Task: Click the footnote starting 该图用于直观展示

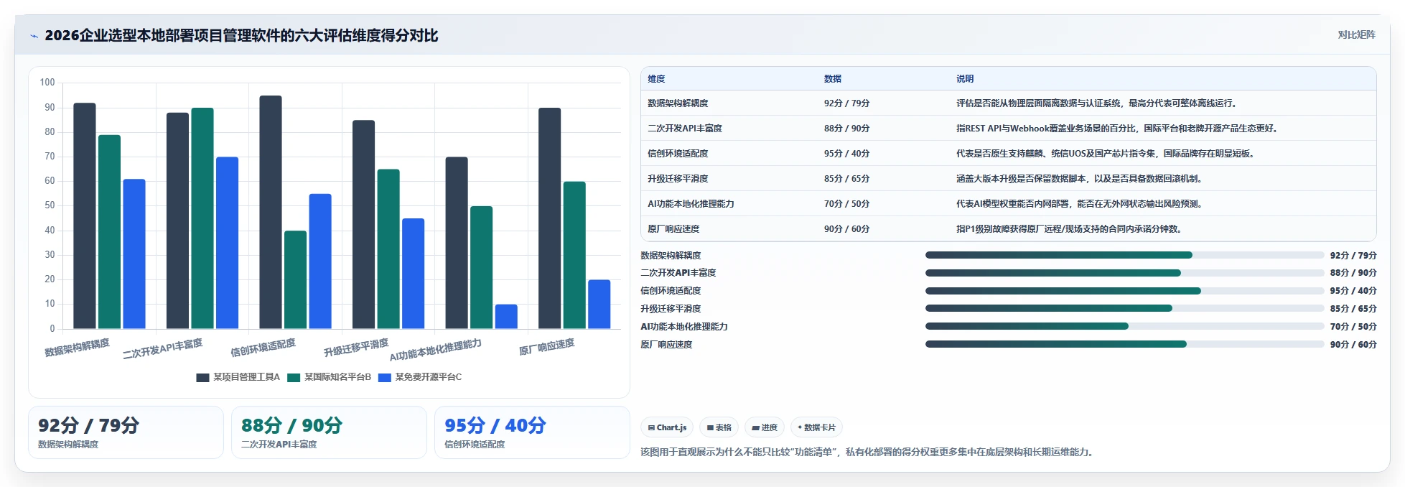Action: (869, 453)
